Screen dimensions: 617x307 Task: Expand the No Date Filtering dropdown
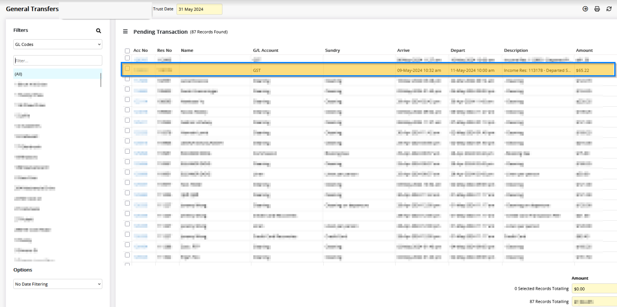[58, 284]
